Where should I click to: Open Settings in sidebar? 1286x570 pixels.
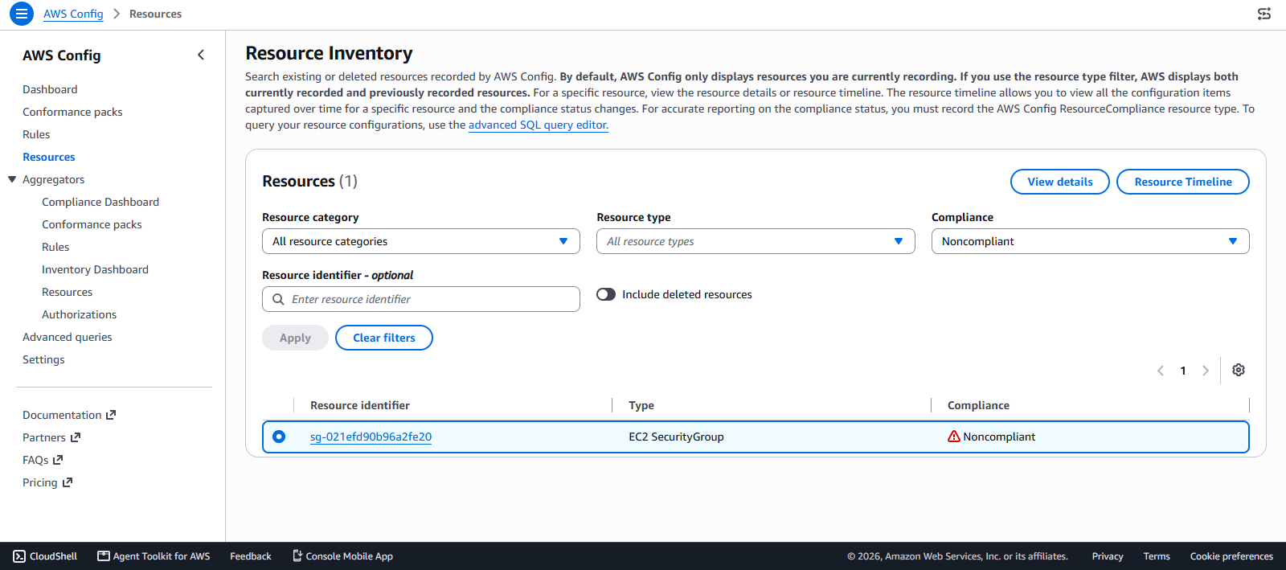point(43,359)
